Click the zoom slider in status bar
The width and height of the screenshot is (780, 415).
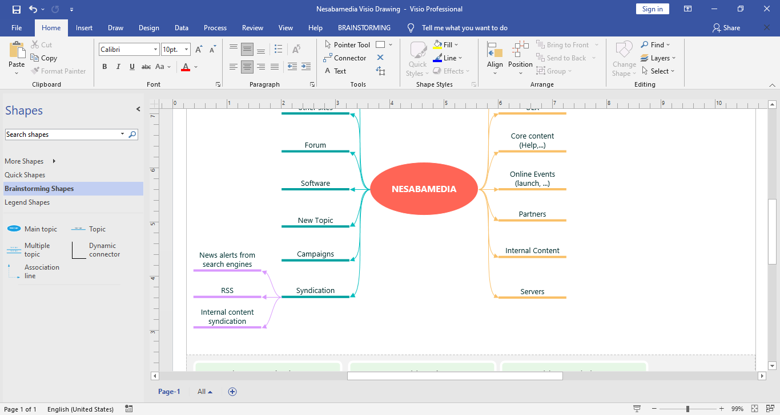(x=687, y=409)
